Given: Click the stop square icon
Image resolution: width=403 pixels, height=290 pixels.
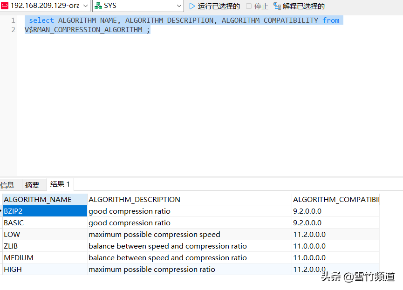Looking at the screenshot, I should pos(248,6).
